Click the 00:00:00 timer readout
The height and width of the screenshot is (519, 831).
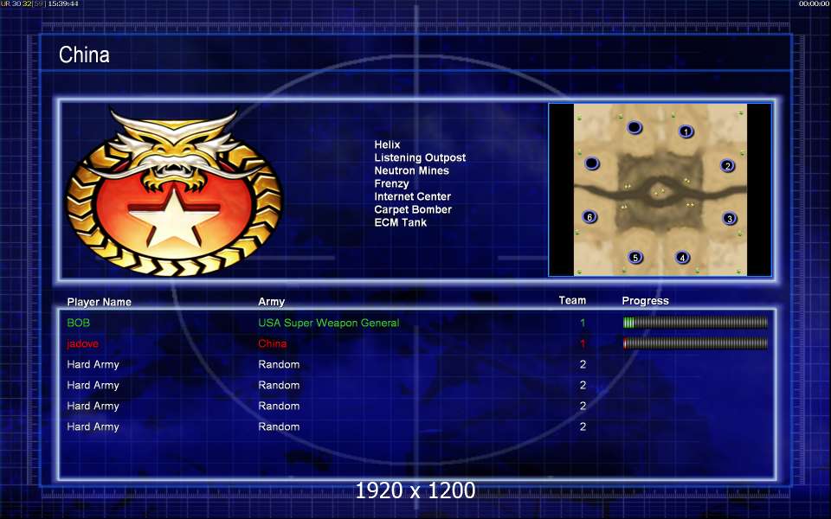[x=814, y=3]
